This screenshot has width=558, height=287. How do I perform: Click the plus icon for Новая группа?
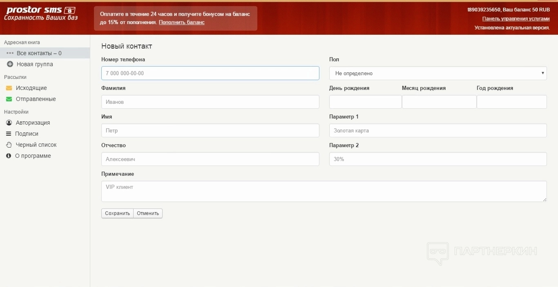tap(10, 64)
